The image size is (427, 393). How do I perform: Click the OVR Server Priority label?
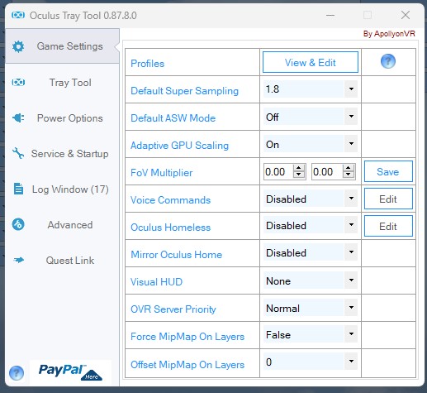(x=173, y=309)
